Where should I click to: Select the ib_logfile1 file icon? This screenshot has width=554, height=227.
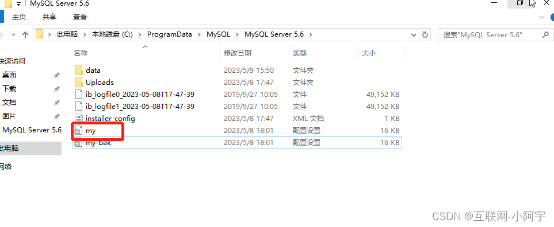(78, 106)
